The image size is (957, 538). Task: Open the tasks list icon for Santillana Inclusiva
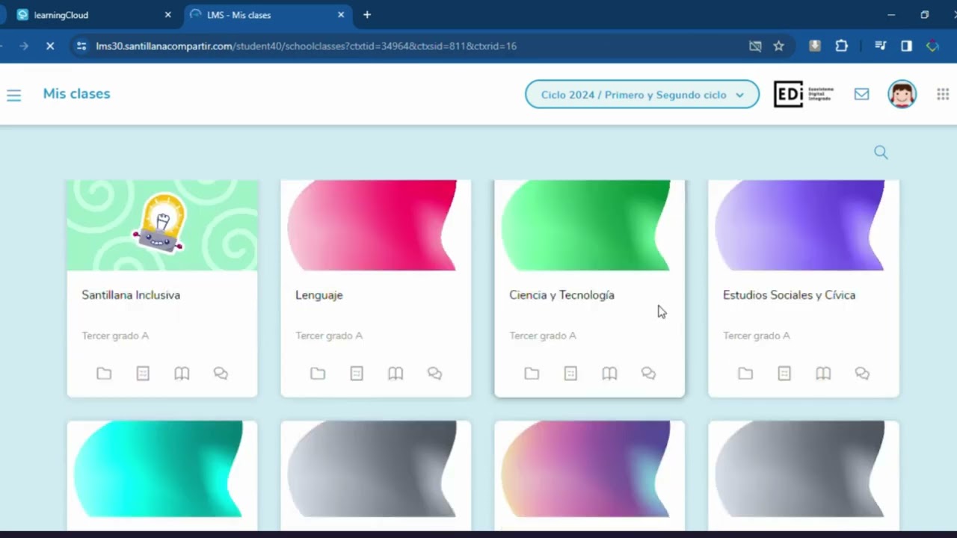[x=143, y=373]
